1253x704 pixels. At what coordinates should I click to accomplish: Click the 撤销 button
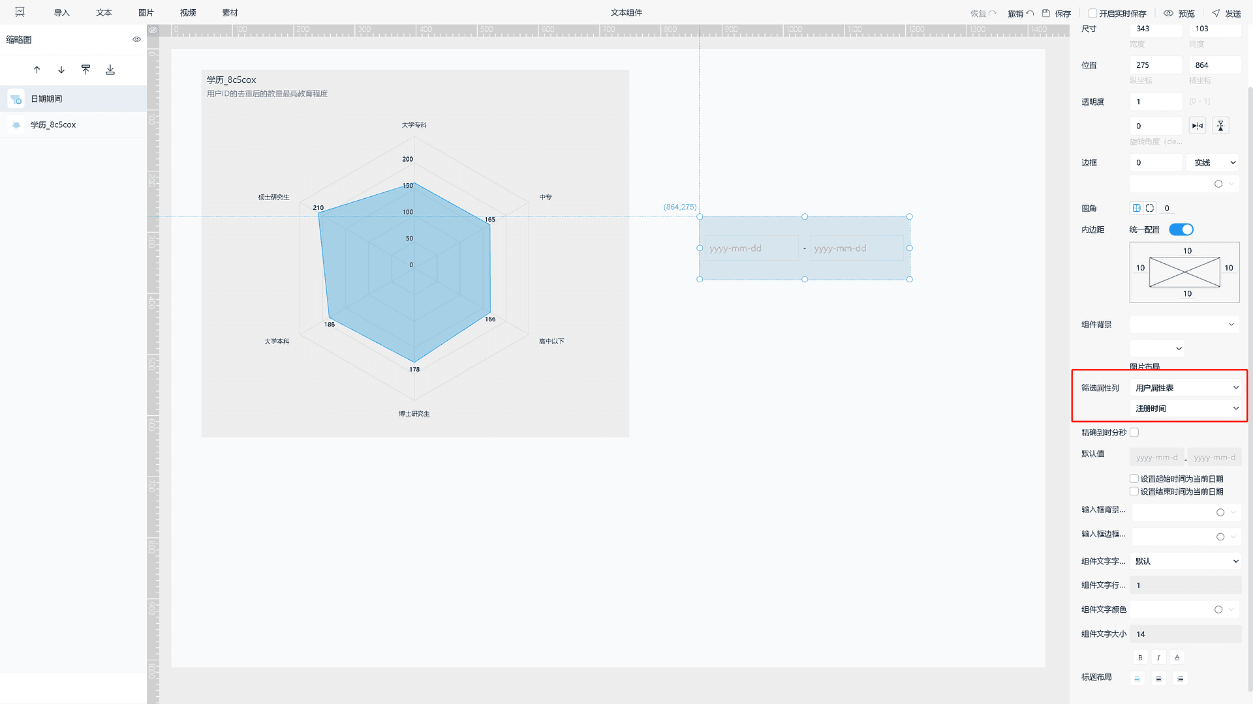click(x=1021, y=13)
